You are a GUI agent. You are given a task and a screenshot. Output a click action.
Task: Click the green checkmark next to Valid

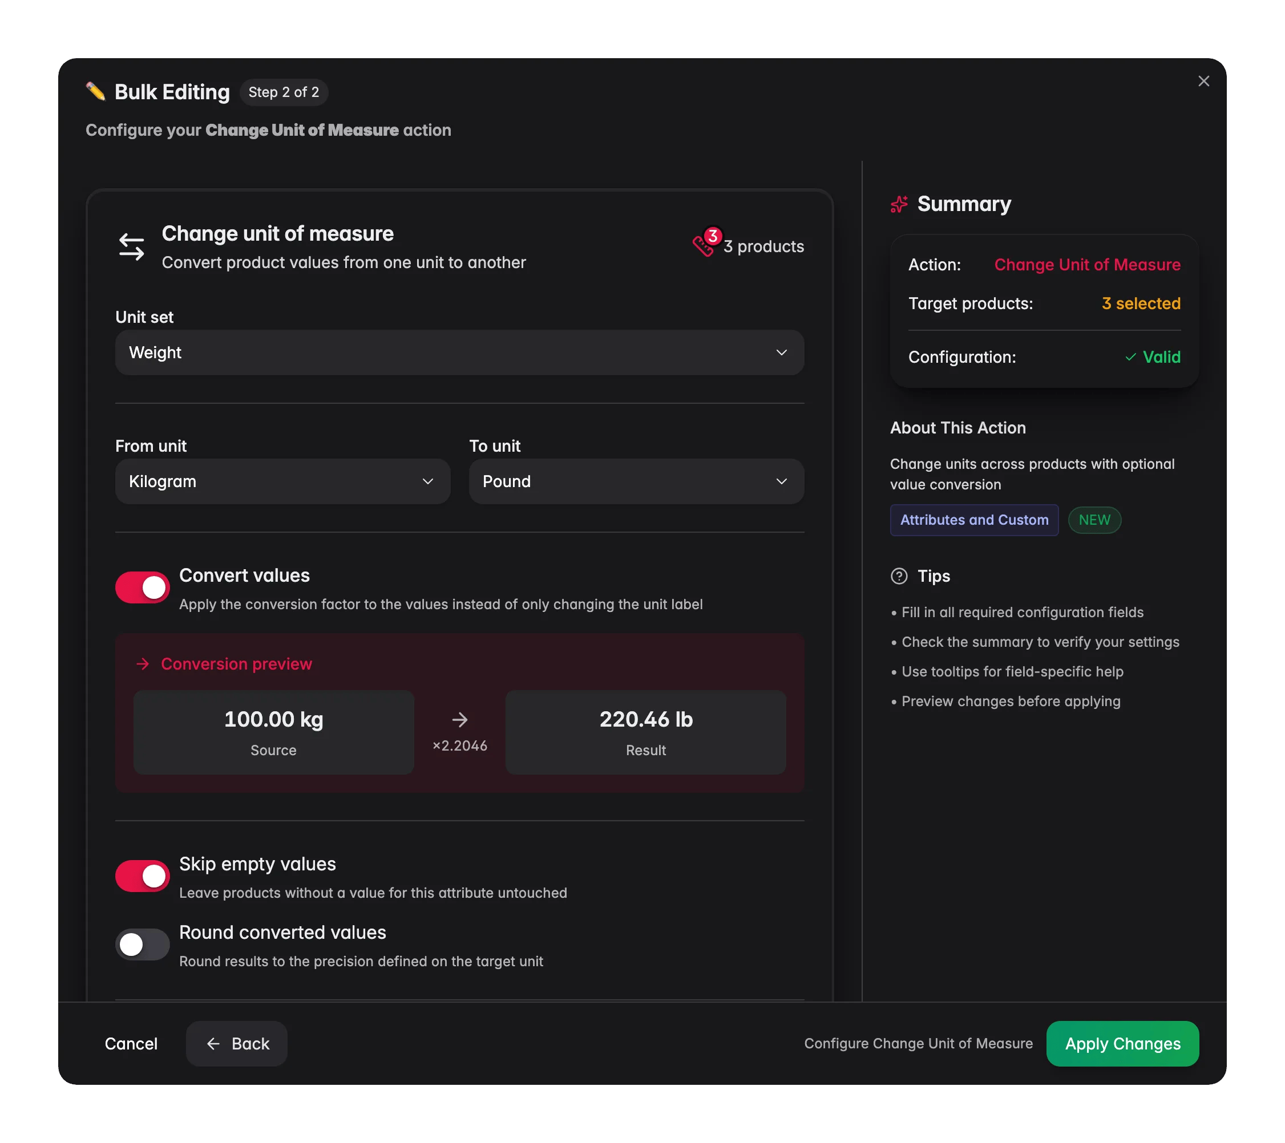click(x=1130, y=357)
